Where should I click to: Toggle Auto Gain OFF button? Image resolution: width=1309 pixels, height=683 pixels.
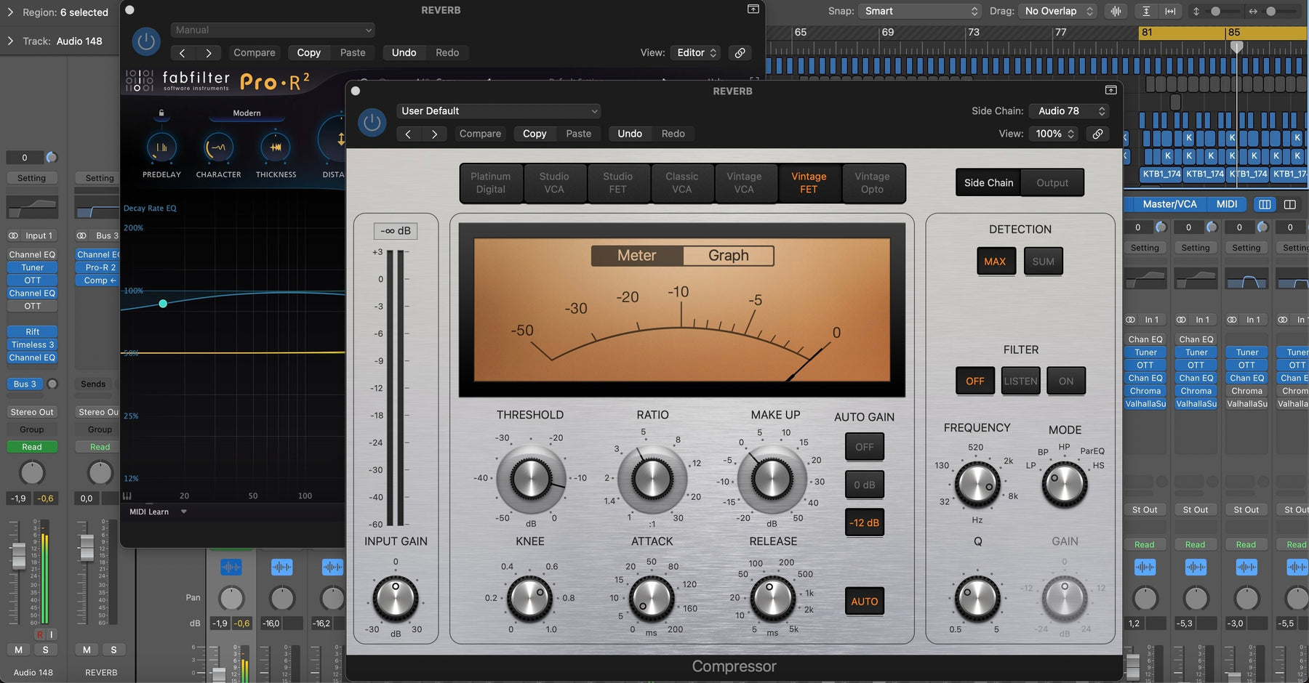tap(865, 447)
